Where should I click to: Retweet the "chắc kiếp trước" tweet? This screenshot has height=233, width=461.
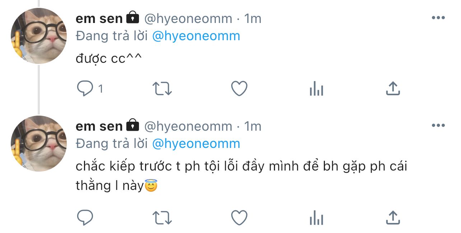coord(162,217)
